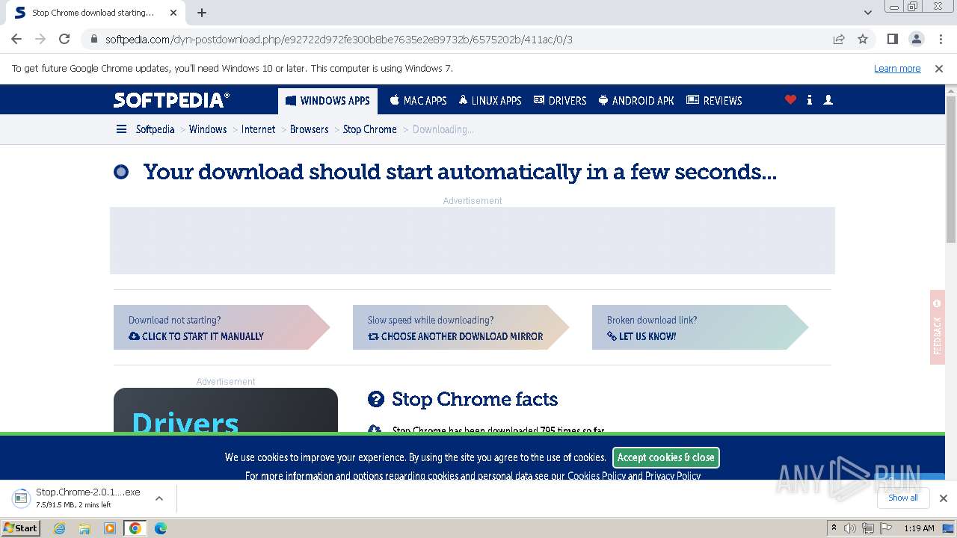The image size is (957, 538).
Task: Select the Drivers tab
Action: point(559,100)
